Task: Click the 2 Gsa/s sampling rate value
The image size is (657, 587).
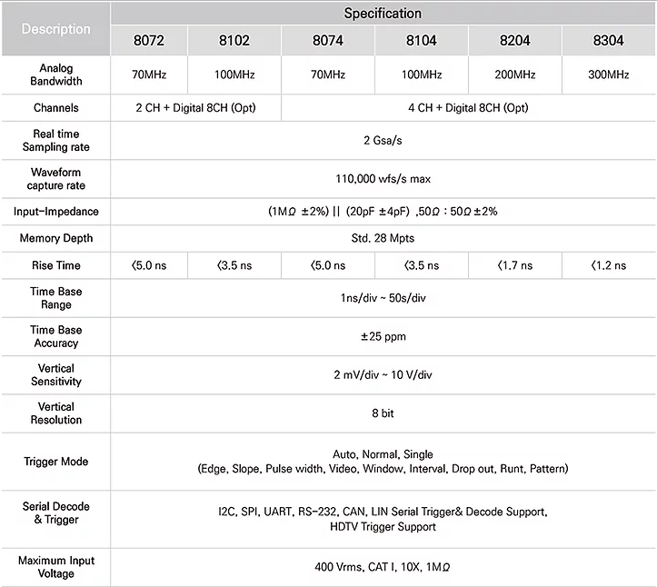Action: 383,141
